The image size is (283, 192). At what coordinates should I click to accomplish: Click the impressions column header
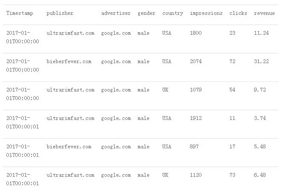point(206,13)
